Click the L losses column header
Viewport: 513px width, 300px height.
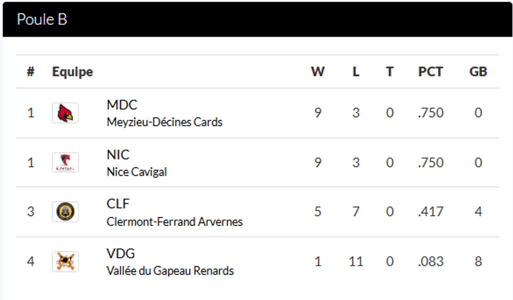[x=356, y=72]
